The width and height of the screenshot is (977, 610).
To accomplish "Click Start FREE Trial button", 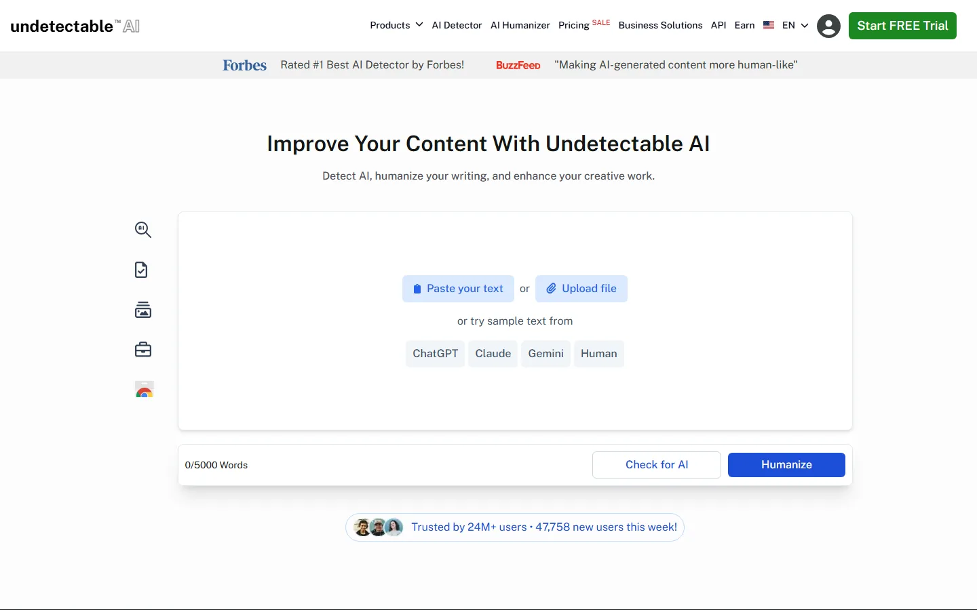I will click(x=902, y=26).
